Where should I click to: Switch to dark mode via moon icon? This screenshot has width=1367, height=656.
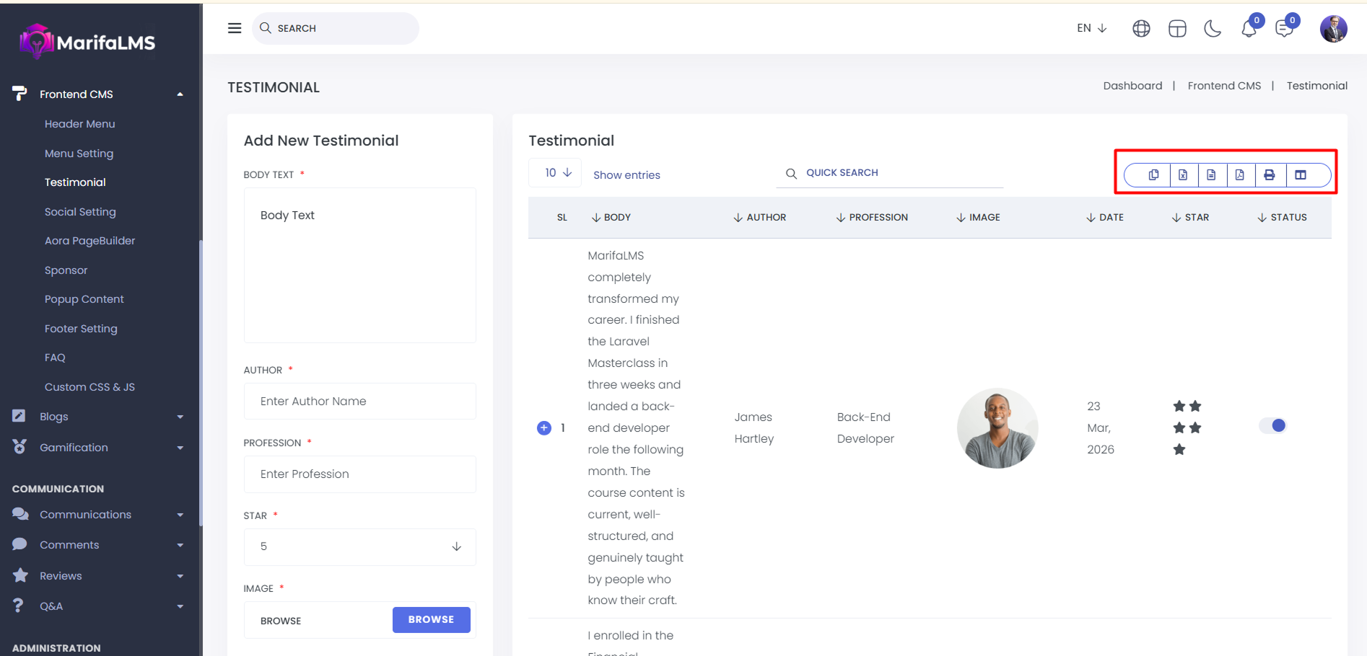[1213, 29]
